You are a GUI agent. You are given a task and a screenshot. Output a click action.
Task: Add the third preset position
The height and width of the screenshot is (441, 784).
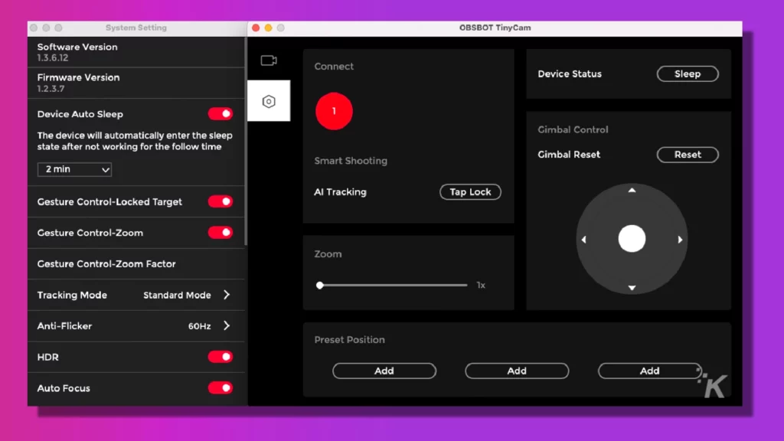[649, 371]
